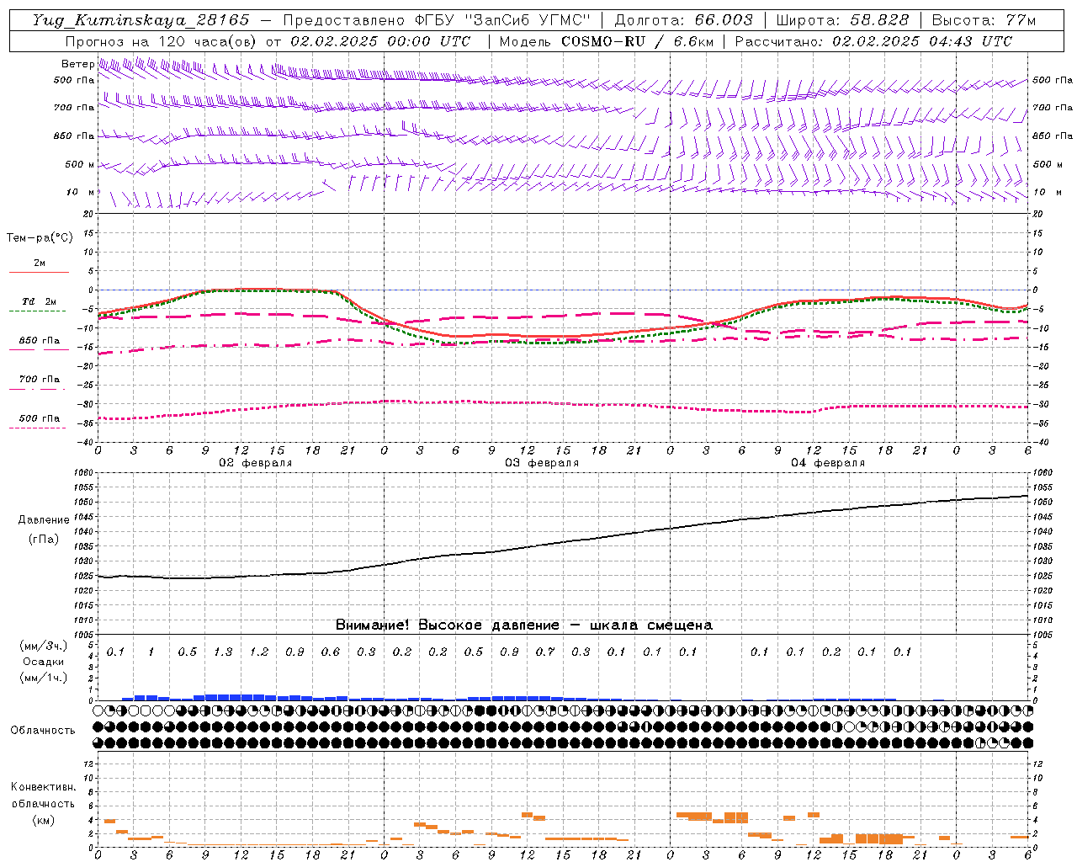Image resolution: width=1077 pixels, height=862 pixels.
Task: Click the 'Осадки' precipitation label
Action: [x=44, y=662]
